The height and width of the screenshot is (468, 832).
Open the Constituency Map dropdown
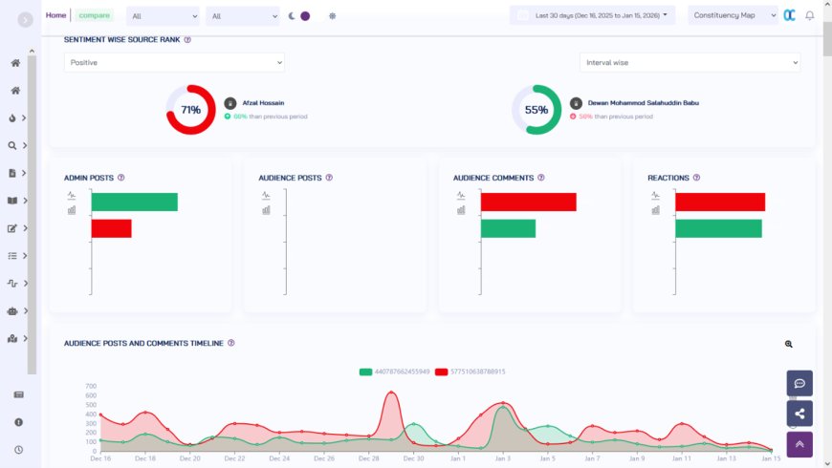[x=732, y=15]
